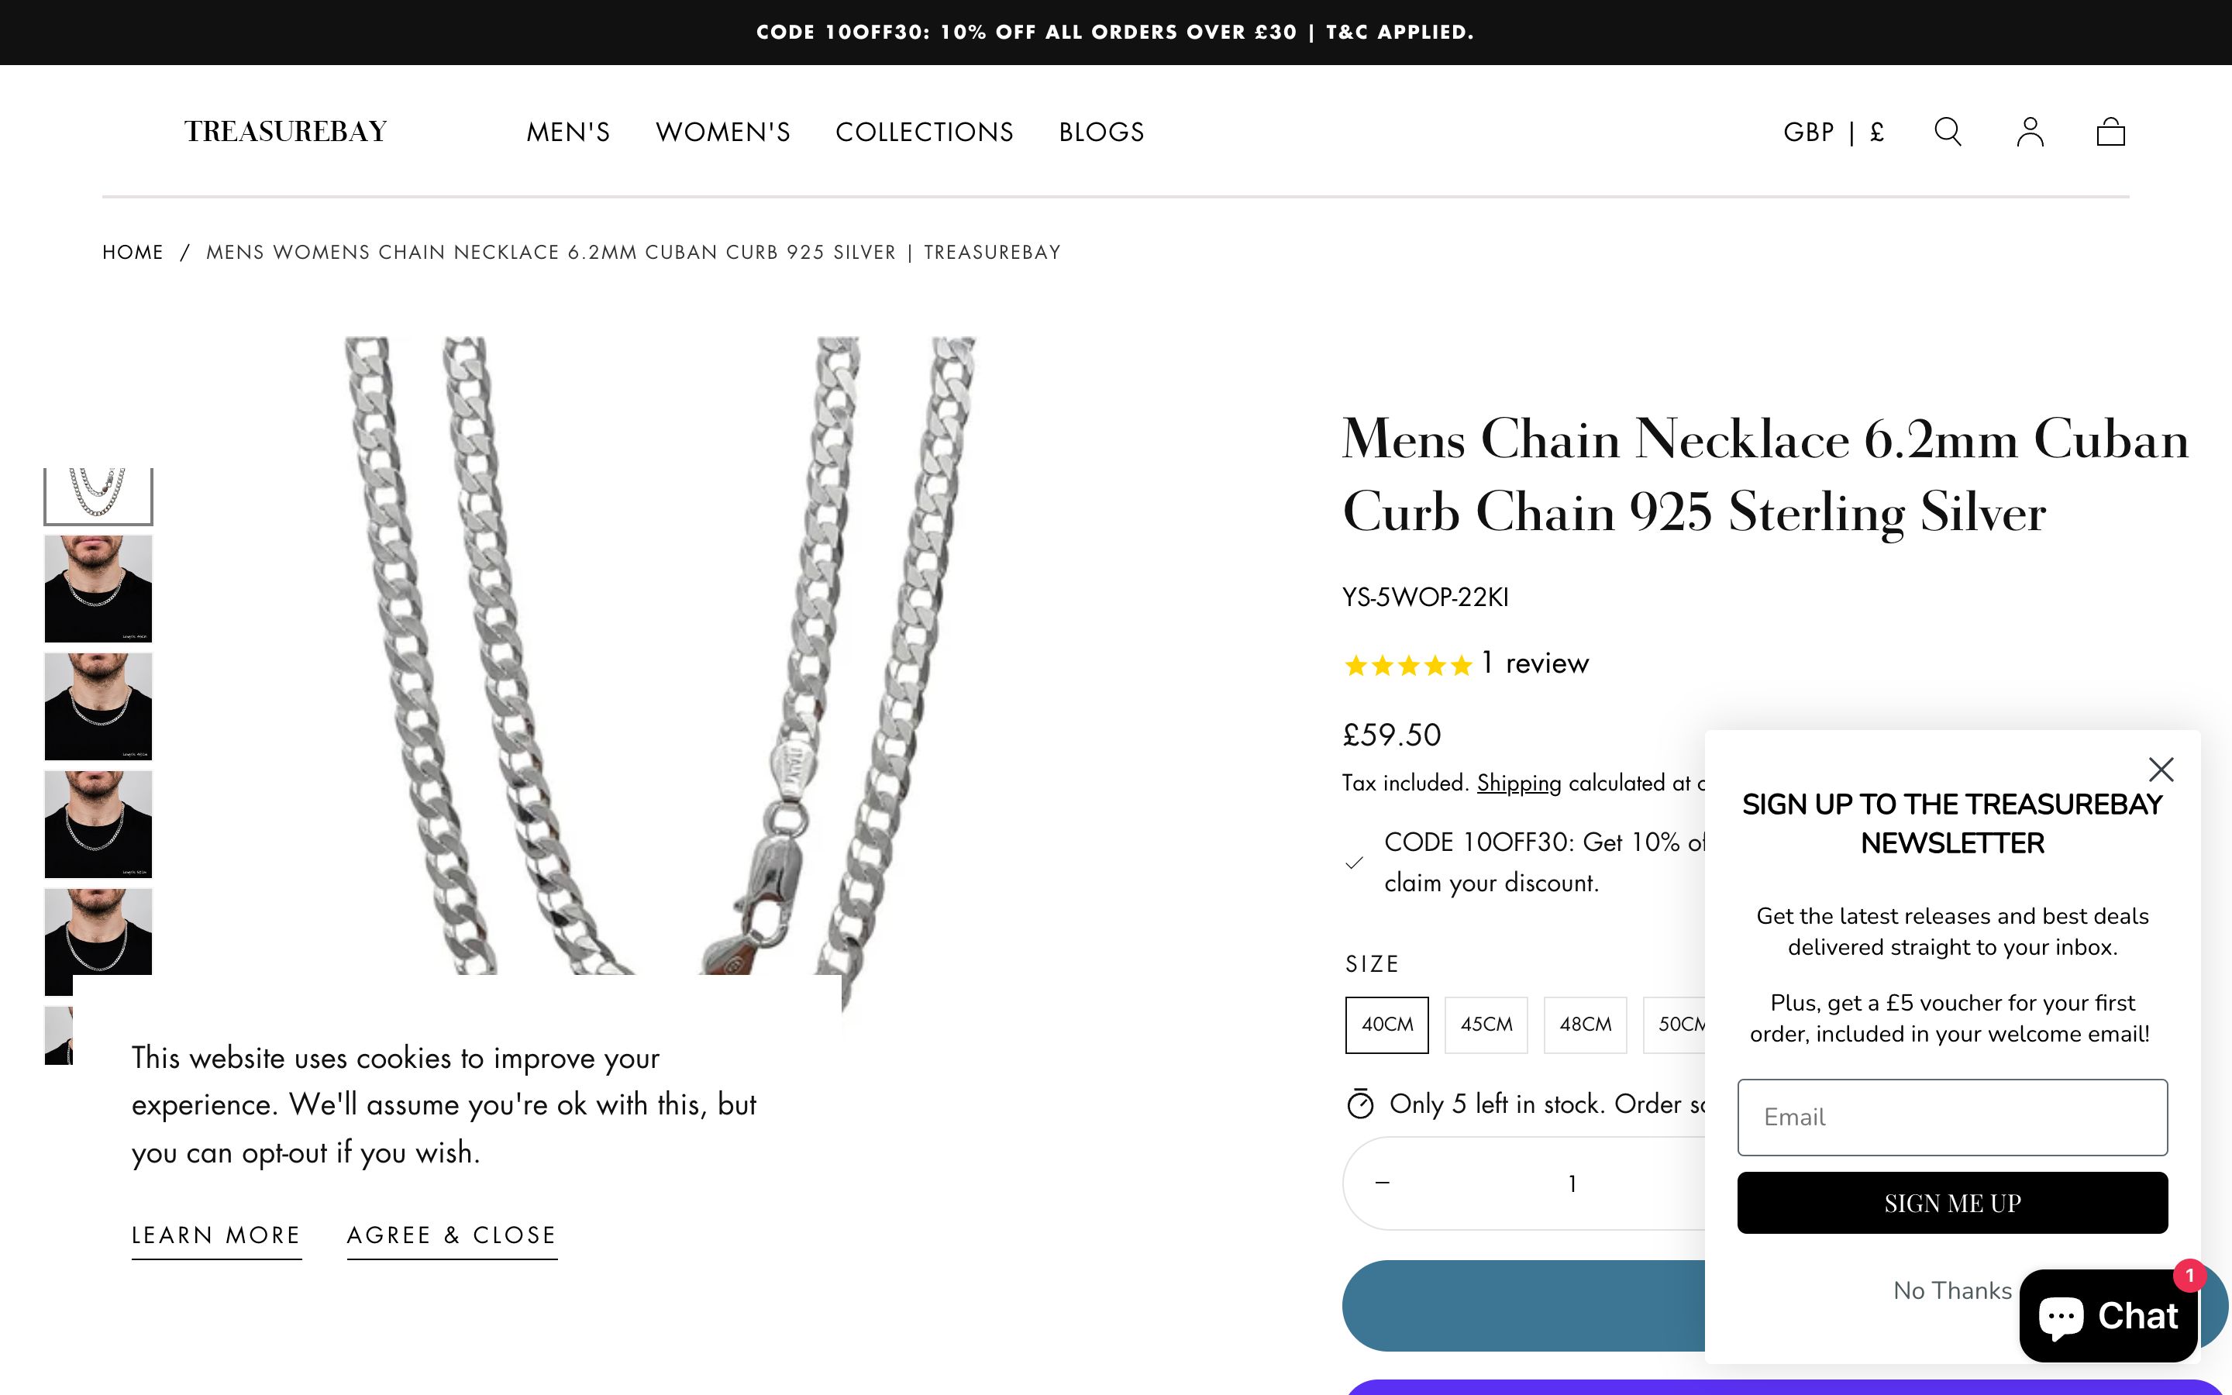The image size is (2232, 1395).
Task: Open the search magnifier icon
Action: point(1947,132)
